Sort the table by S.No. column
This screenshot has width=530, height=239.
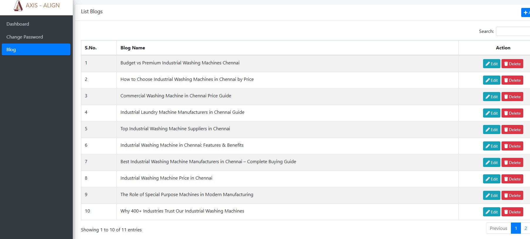(x=99, y=48)
